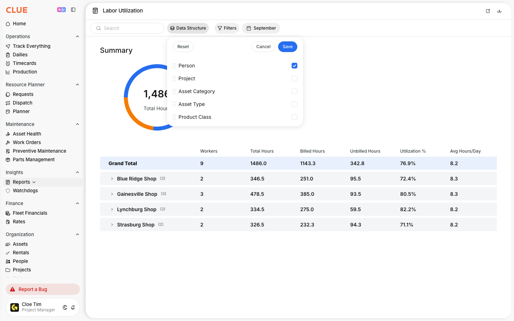Image resolution: width=514 pixels, height=321 pixels.
Task: Click the CLUE logo
Action: (x=17, y=10)
